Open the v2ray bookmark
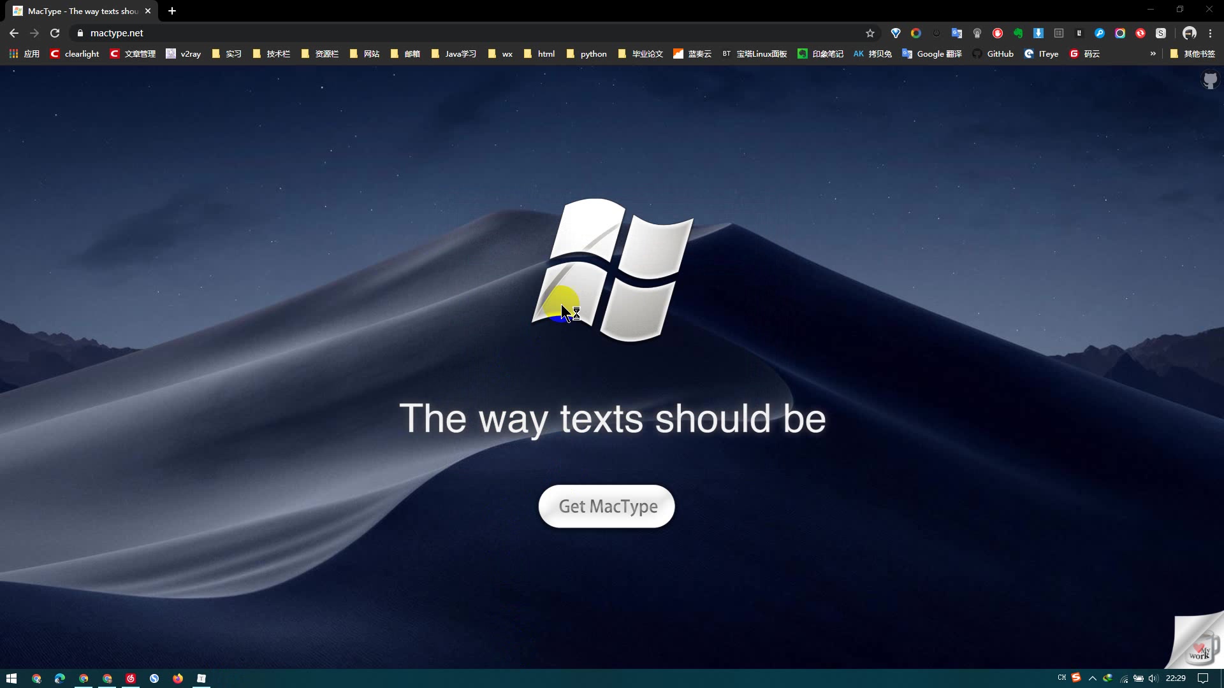This screenshot has width=1224, height=688. pyautogui.click(x=184, y=54)
